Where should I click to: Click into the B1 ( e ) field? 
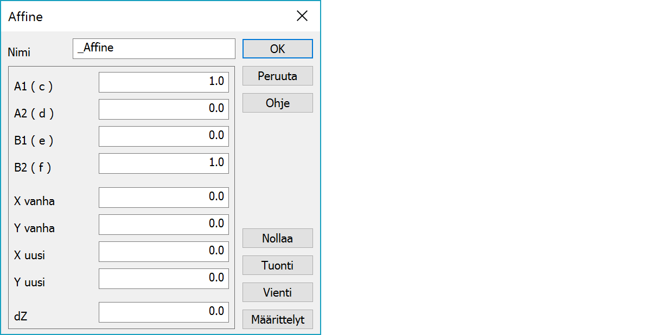163,136
